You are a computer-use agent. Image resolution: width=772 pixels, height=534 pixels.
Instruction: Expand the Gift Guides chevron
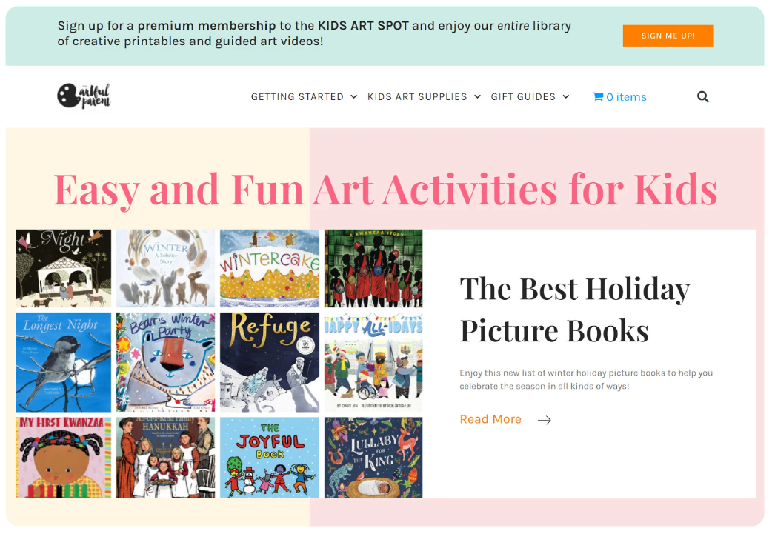tap(566, 97)
